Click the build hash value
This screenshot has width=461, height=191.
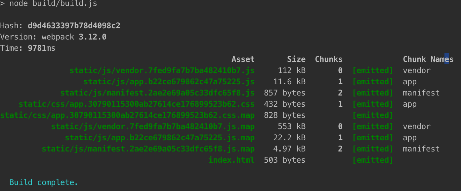[74, 26]
